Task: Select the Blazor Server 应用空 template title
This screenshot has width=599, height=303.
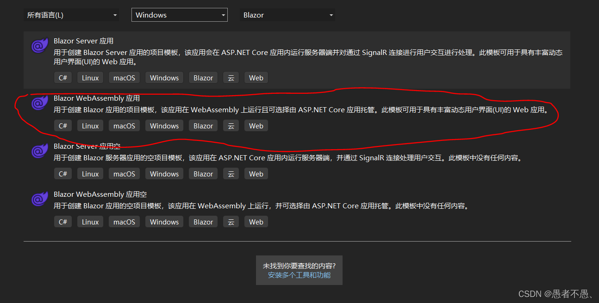Action: [87, 146]
